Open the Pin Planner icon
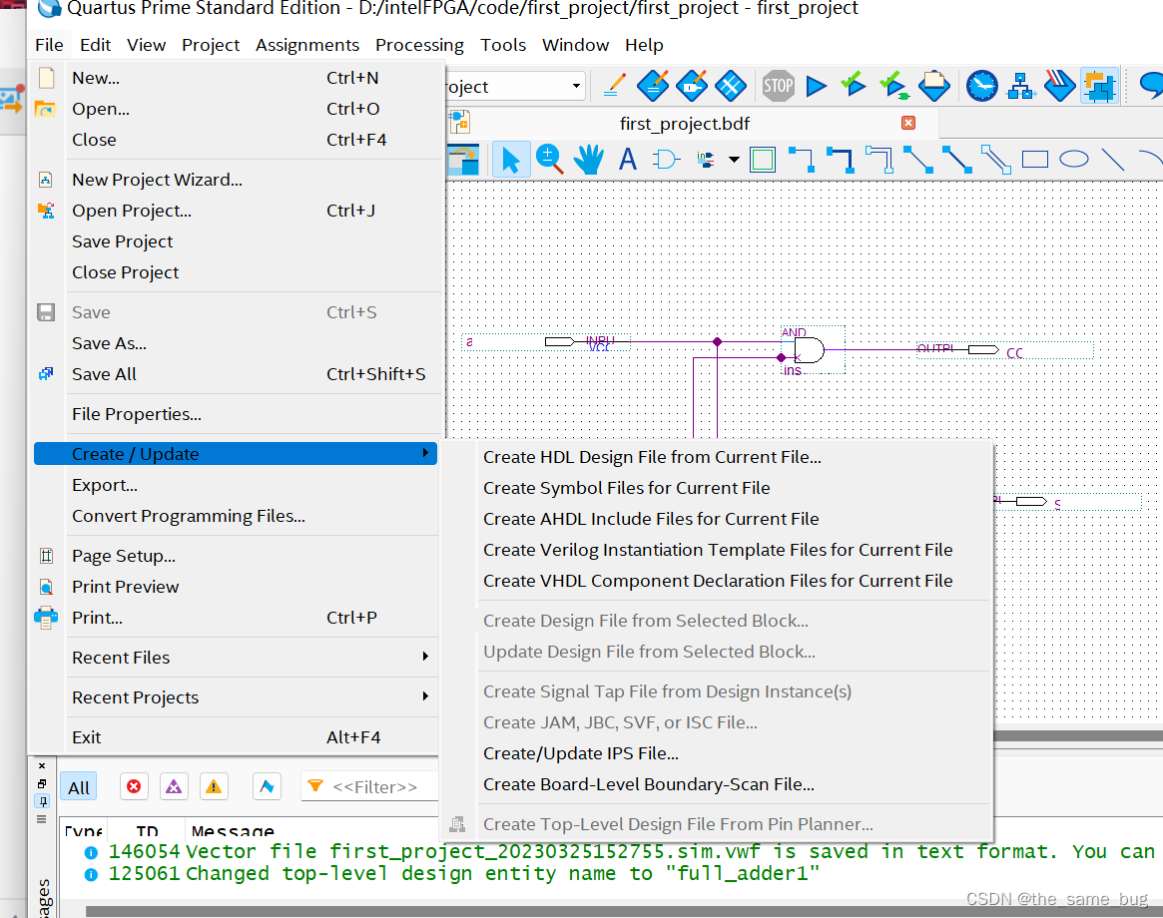 tap(691, 86)
